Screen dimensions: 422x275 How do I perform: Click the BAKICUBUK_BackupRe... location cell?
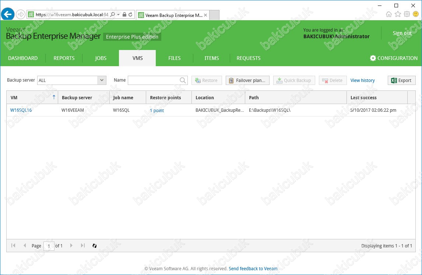pos(218,110)
